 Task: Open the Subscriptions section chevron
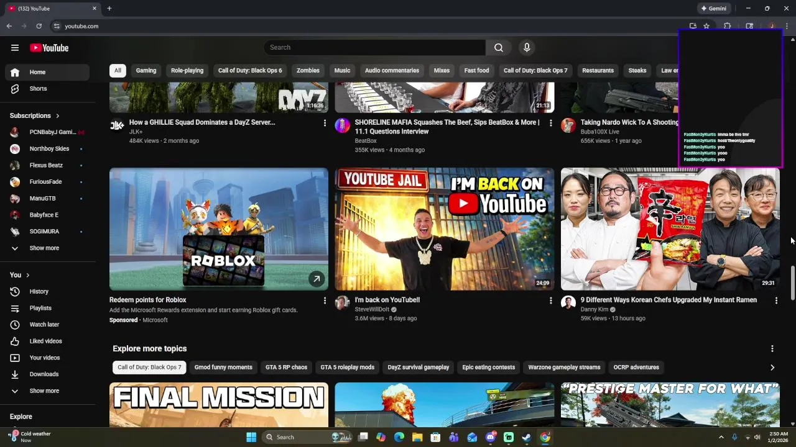point(58,115)
